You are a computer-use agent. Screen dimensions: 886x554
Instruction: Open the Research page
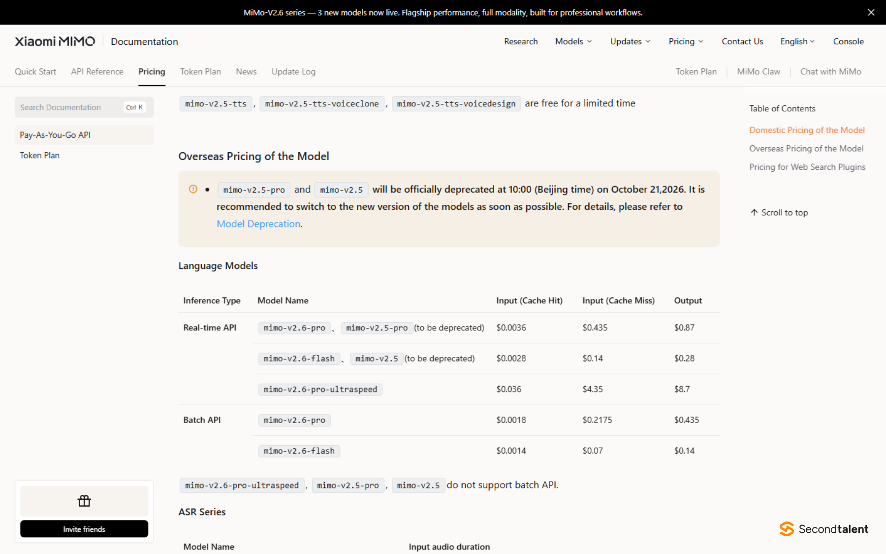pos(521,41)
